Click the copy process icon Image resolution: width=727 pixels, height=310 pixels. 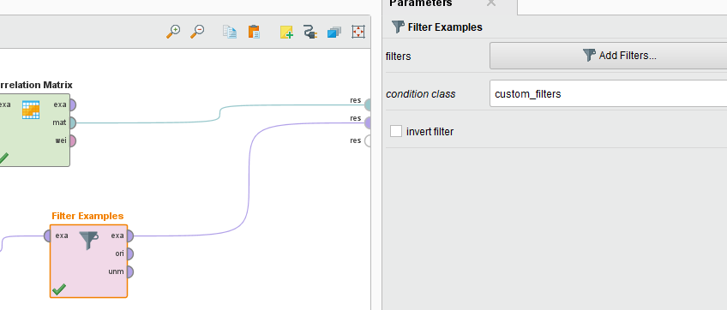[230, 32]
